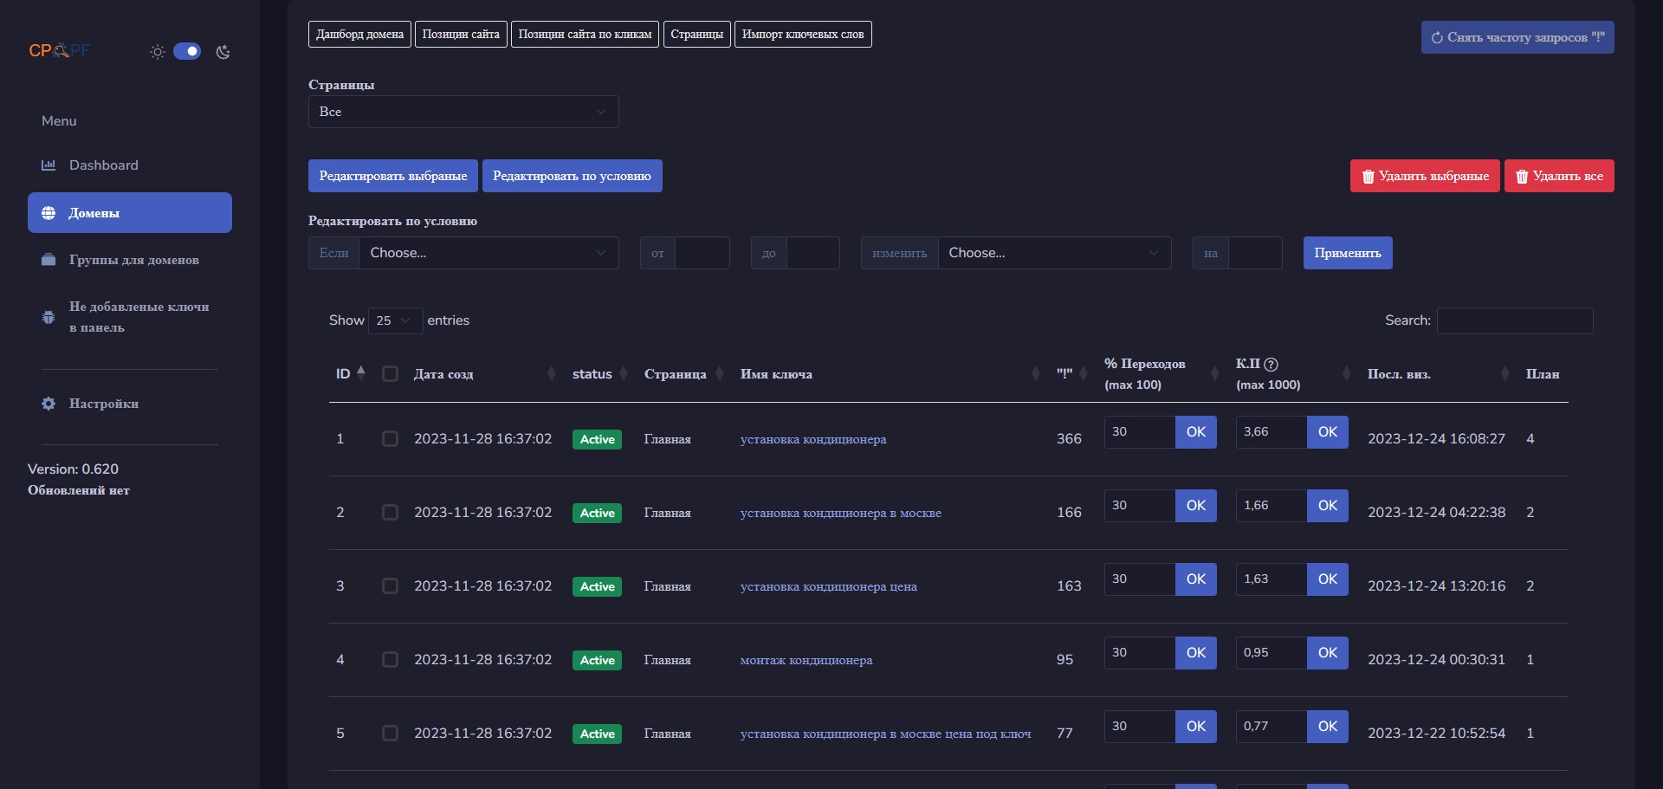Click the Version: 0.620 text
This screenshot has height=789, width=1663.
(73, 469)
